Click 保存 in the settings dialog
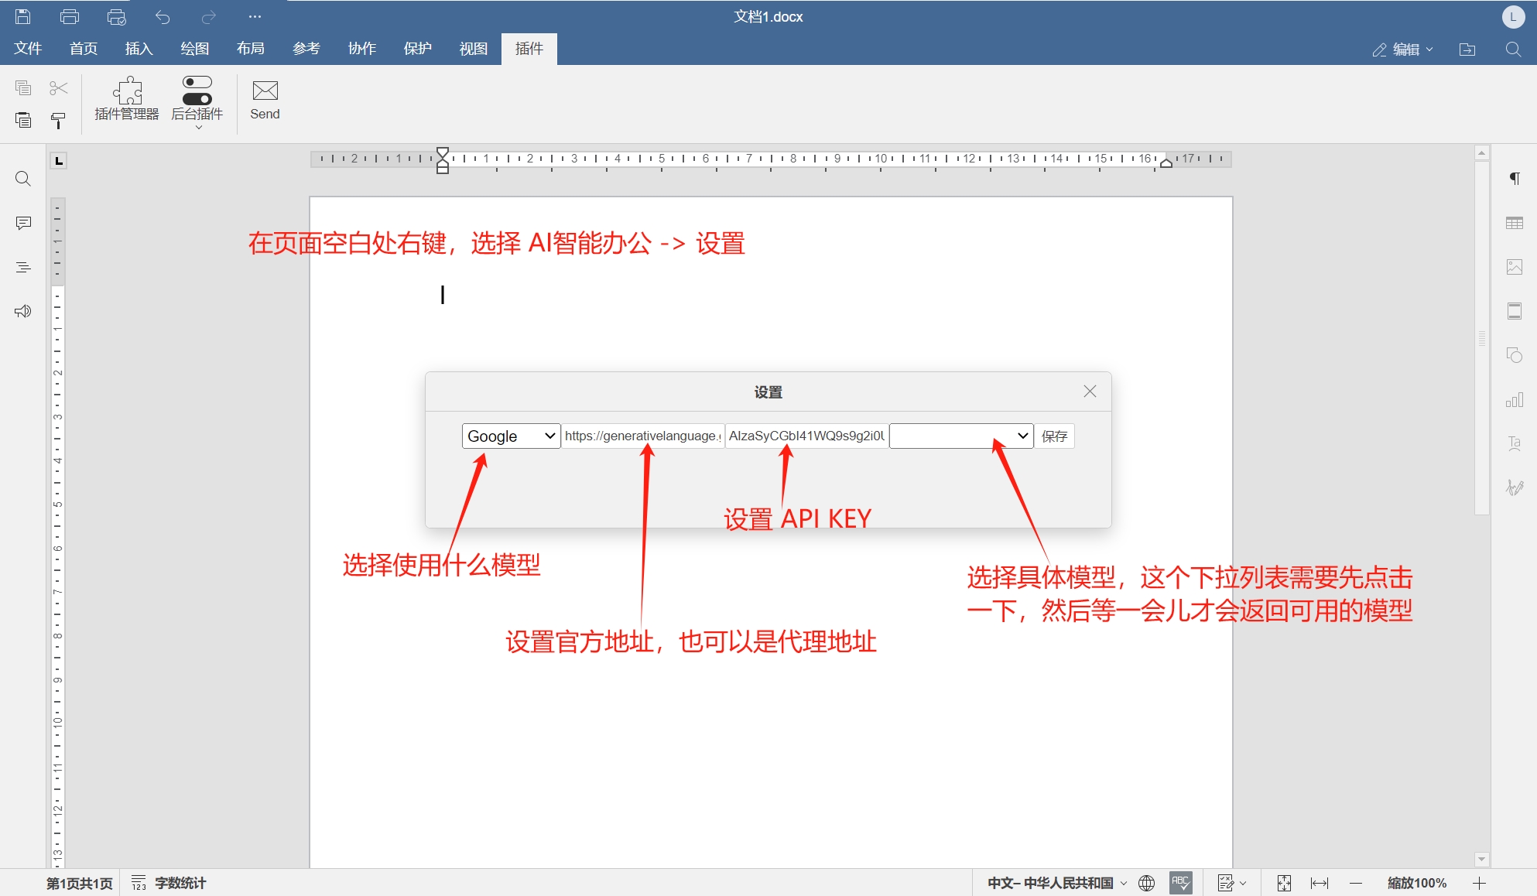Screen dimensions: 1537x896 [x=1054, y=436]
